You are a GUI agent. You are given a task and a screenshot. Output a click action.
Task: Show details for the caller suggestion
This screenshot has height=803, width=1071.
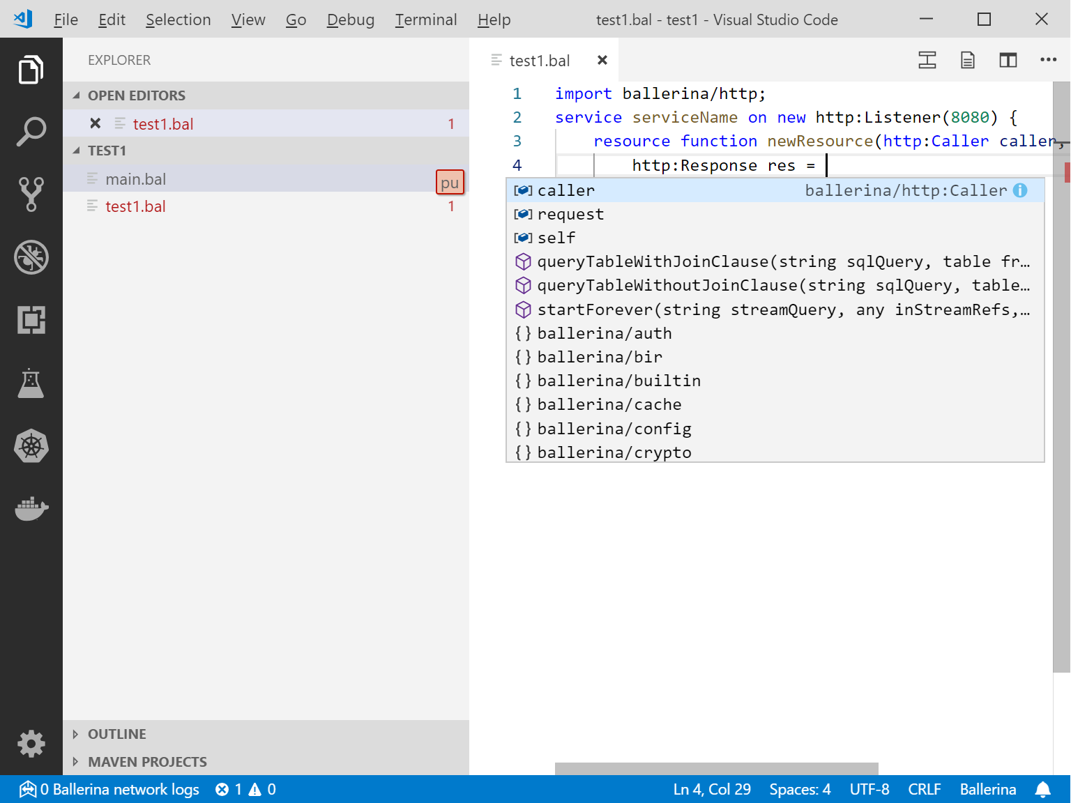tap(1020, 190)
